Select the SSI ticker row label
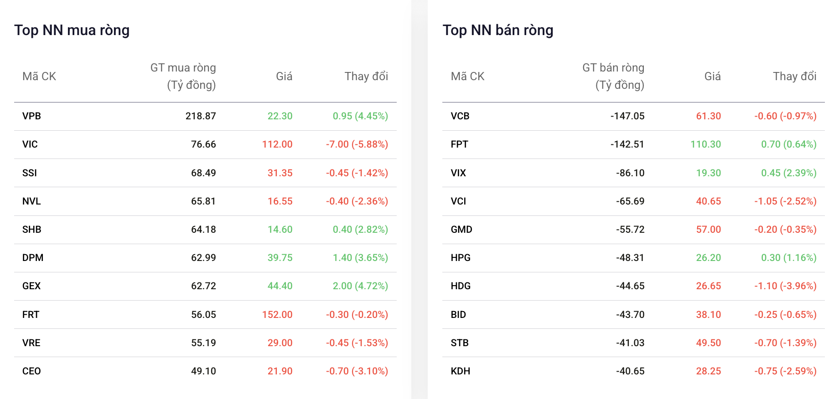 [30, 173]
